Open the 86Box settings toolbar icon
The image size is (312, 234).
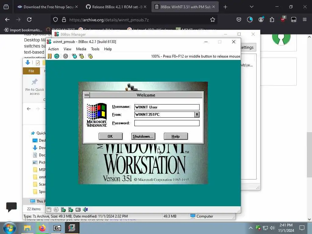[90, 56]
